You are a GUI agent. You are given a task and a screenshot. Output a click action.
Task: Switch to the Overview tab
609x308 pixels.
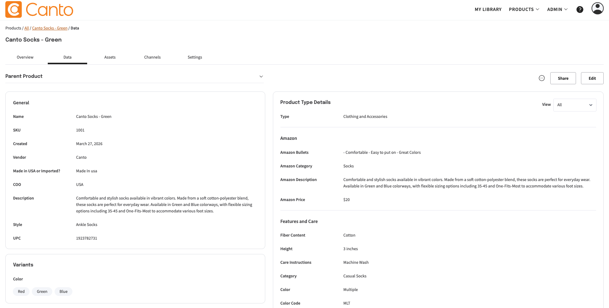[x=25, y=57]
